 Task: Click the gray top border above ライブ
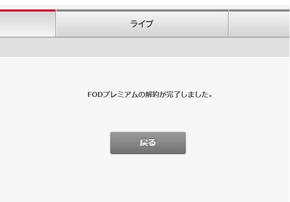click(x=142, y=11)
